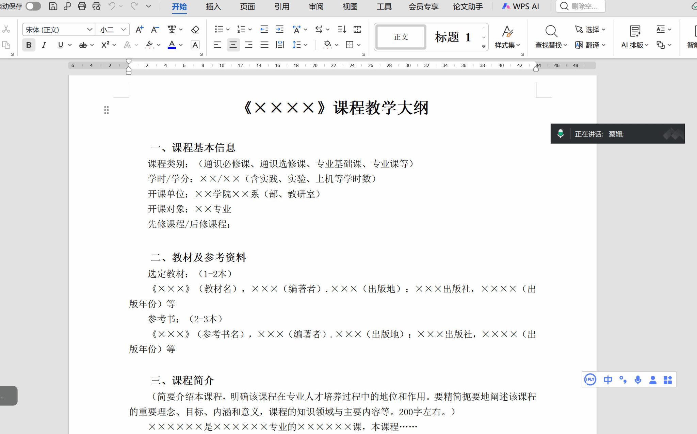Click the export to PDF icon

(x=67, y=6)
